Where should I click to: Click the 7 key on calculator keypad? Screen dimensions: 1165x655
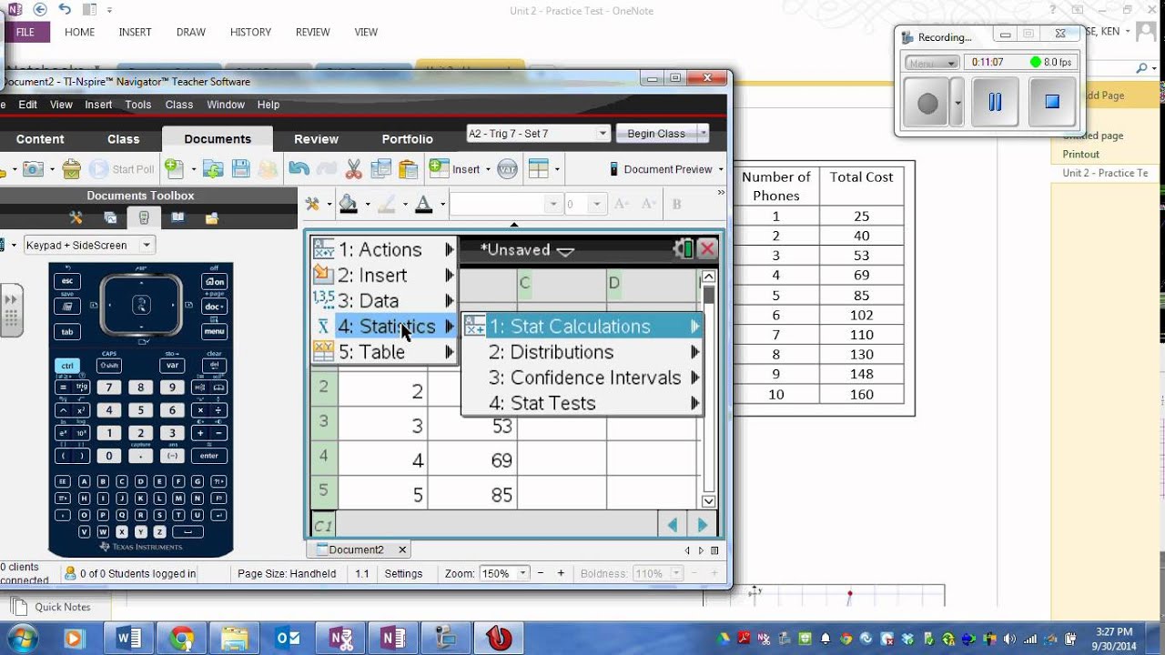[109, 388]
